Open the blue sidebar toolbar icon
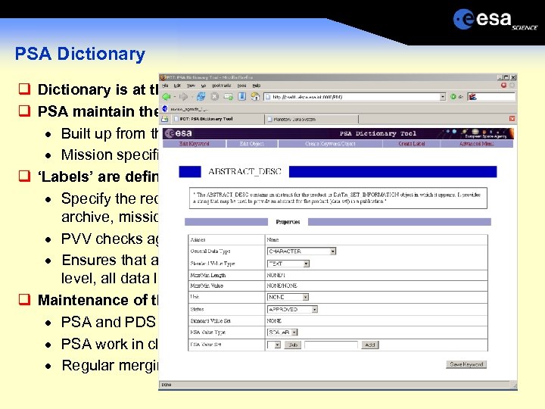Viewport: 545px width, 409px height. [242, 96]
